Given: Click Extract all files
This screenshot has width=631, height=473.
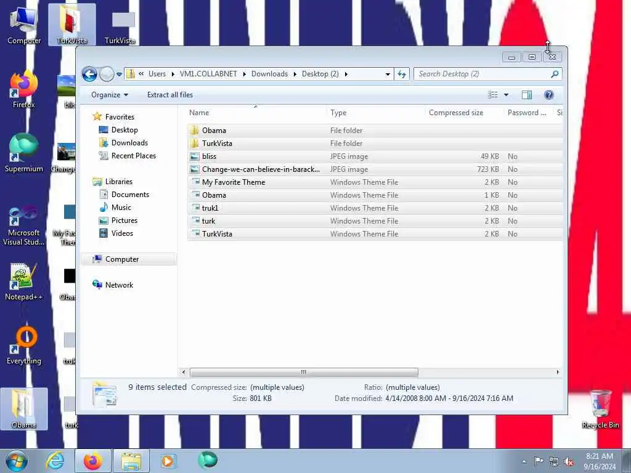Looking at the screenshot, I should pyautogui.click(x=170, y=95).
